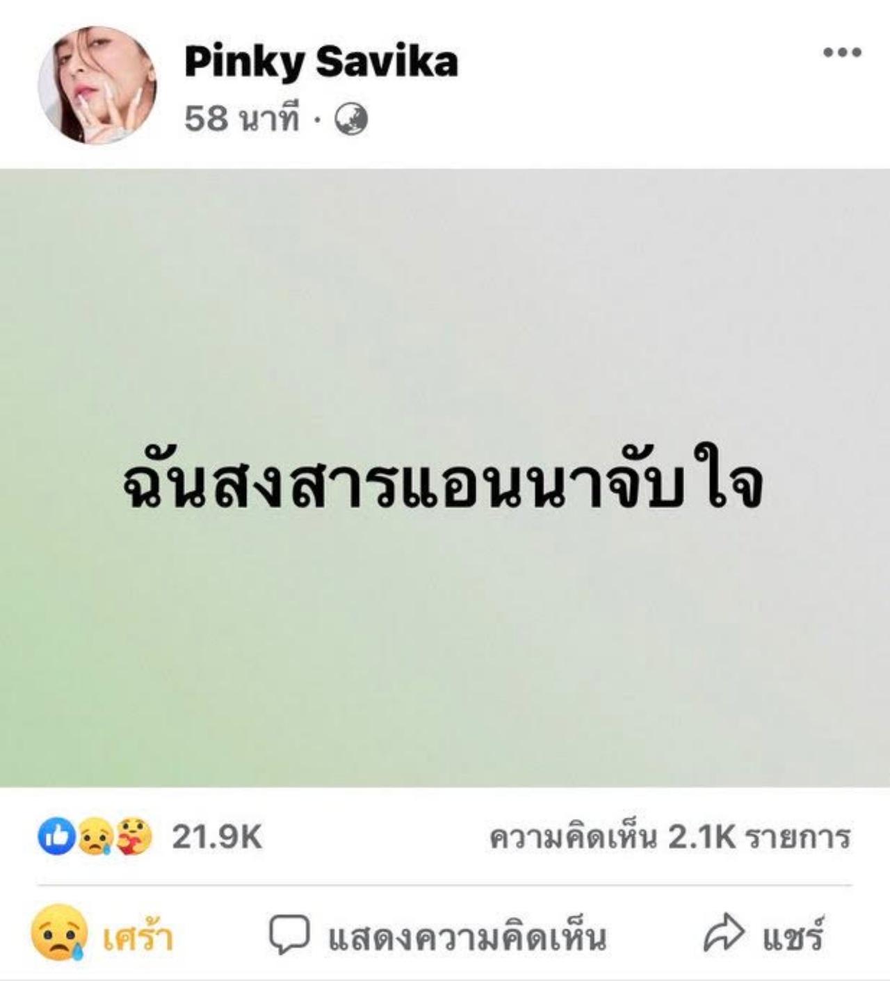Viewport: 890px width, 981px height.
Task: Click the globe public audience icon
Action: point(351,120)
